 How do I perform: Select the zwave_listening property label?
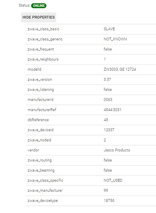click(41, 89)
